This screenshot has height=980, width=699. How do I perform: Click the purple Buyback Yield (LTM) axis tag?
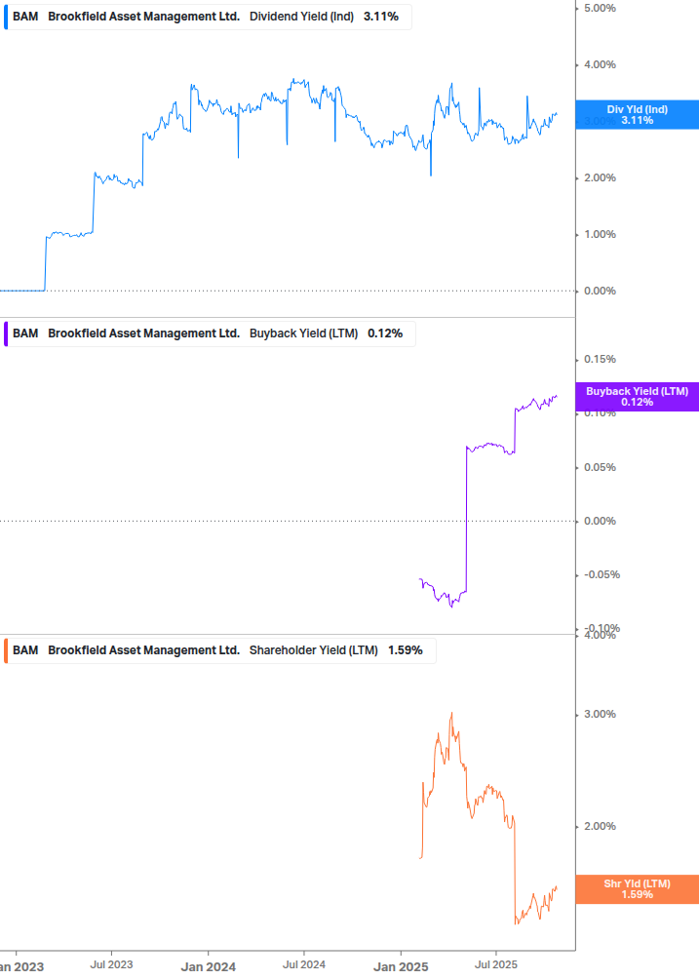[x=637, y=396]
